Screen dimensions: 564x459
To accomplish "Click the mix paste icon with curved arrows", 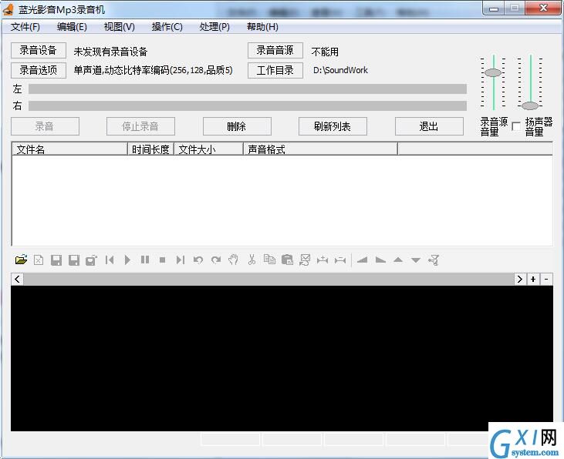I will point(305,260).
